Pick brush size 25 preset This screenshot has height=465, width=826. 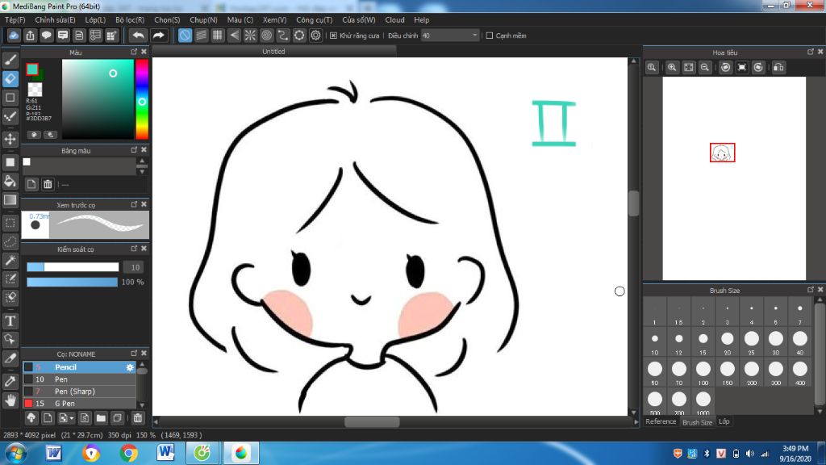[752, 341]
